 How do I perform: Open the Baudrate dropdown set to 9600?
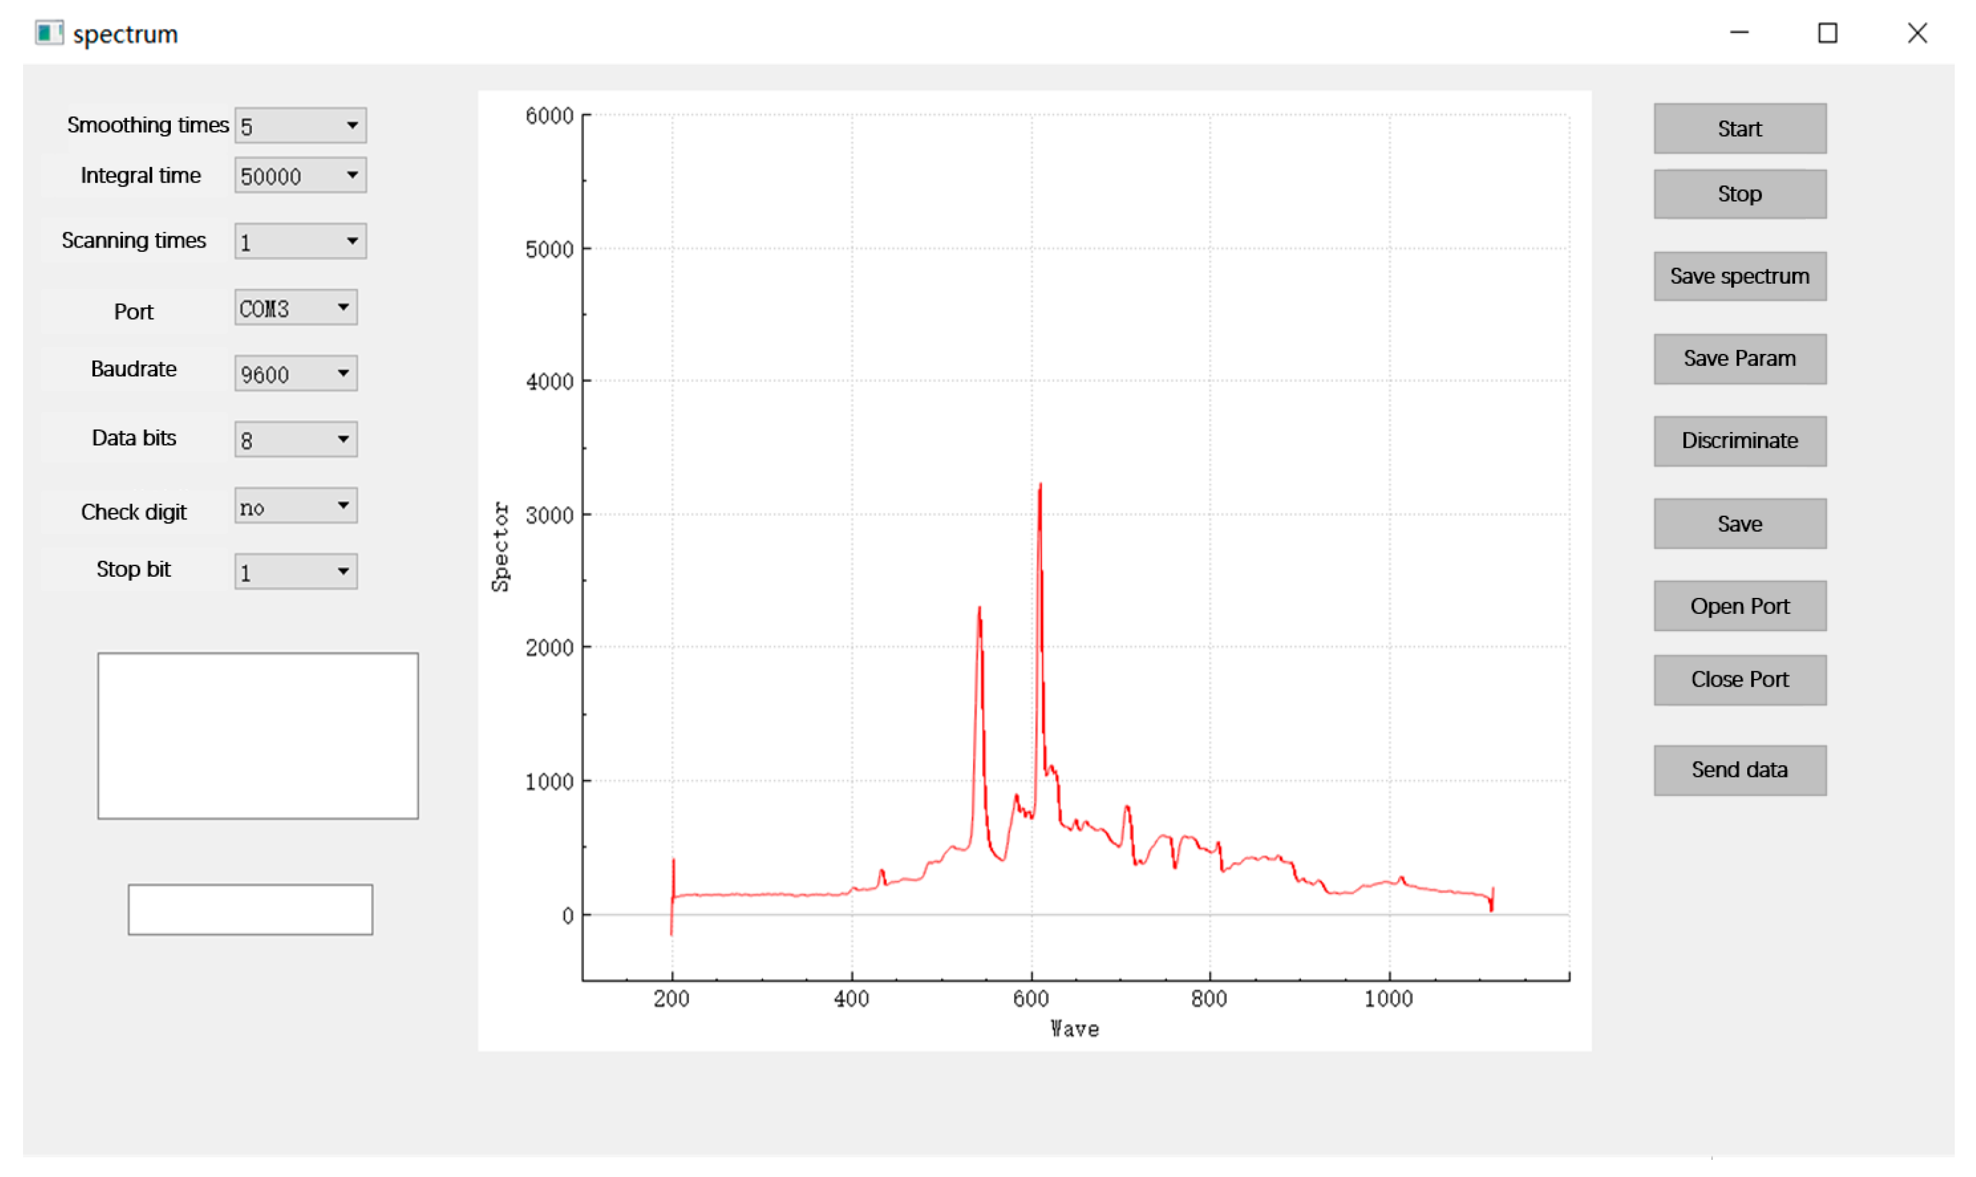[295, 373]
